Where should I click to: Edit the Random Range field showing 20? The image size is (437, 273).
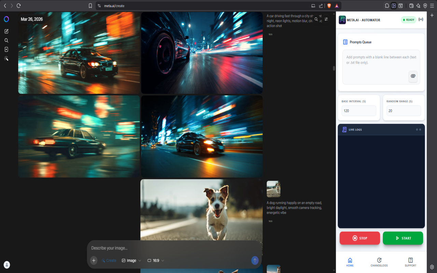click(x=404, y=111)
